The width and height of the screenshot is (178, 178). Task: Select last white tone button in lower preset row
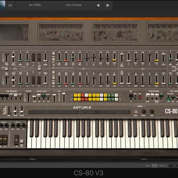tap(117, 99)
